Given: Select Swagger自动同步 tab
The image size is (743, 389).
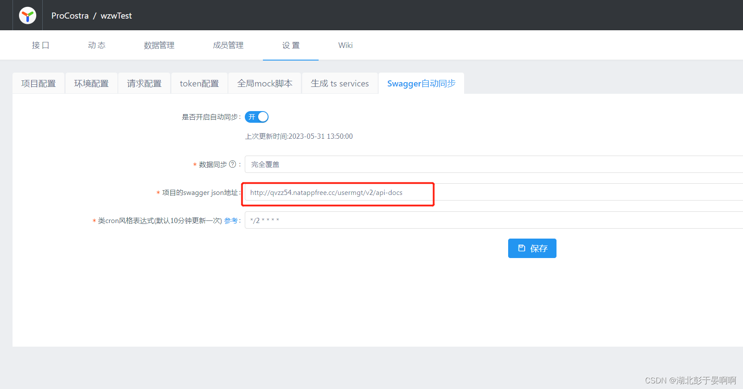Looking at the screenshot, I should pos(421,83).
